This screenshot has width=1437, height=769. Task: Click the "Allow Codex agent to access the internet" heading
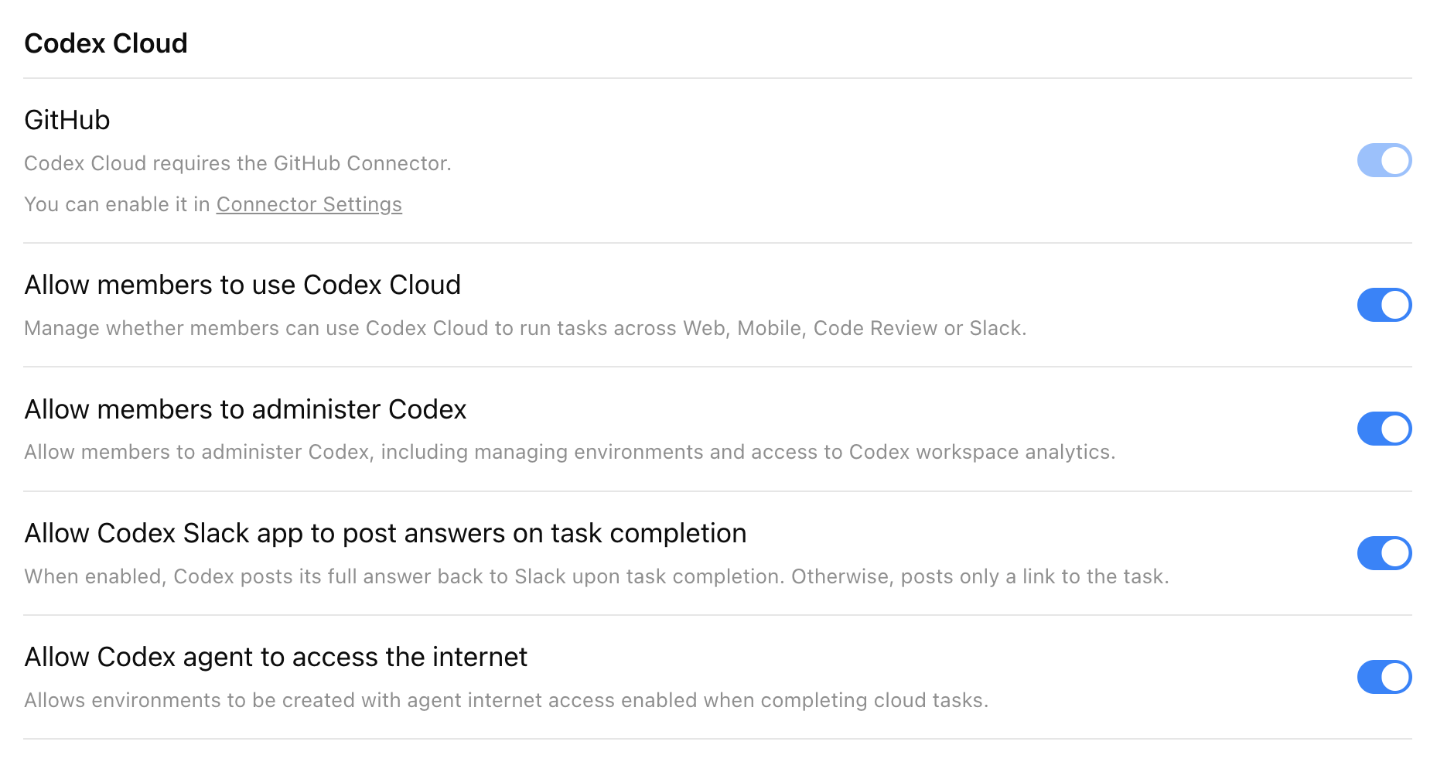tap(276, 656)
